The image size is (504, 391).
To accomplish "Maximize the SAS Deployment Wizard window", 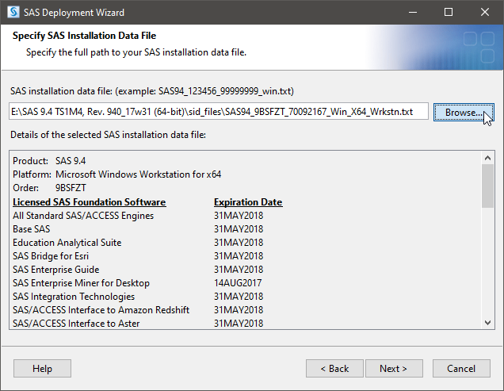I will point(449,12).
